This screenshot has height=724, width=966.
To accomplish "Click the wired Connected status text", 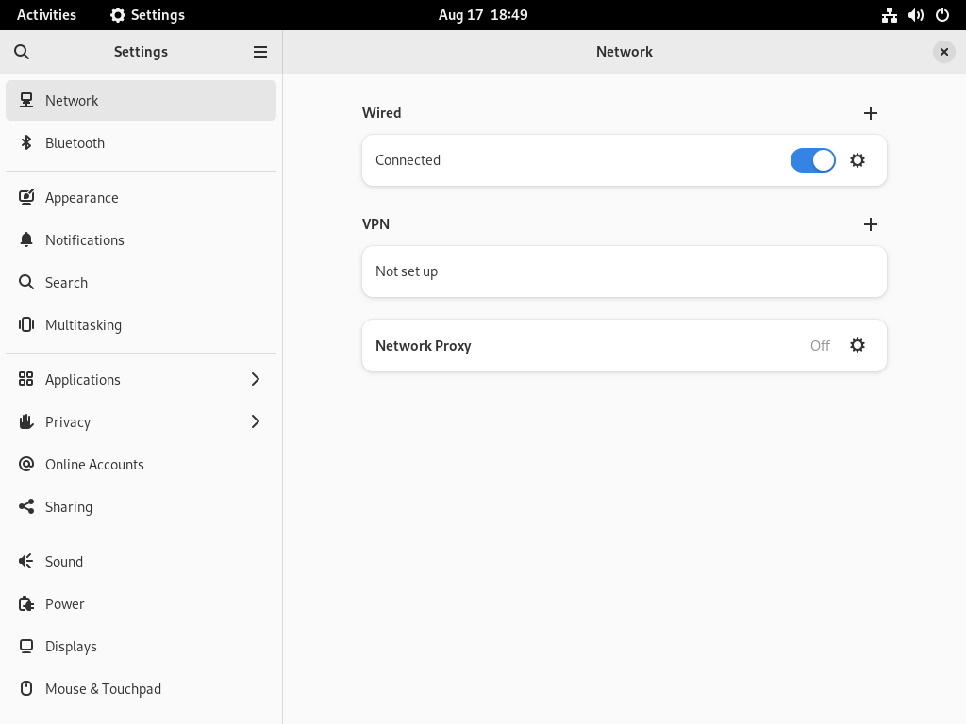I will coord(408,160).
